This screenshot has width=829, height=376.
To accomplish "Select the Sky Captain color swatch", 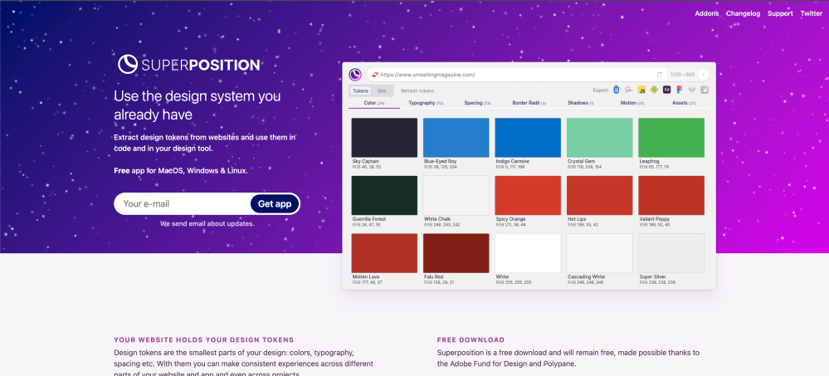I will [x=384, y=138].
